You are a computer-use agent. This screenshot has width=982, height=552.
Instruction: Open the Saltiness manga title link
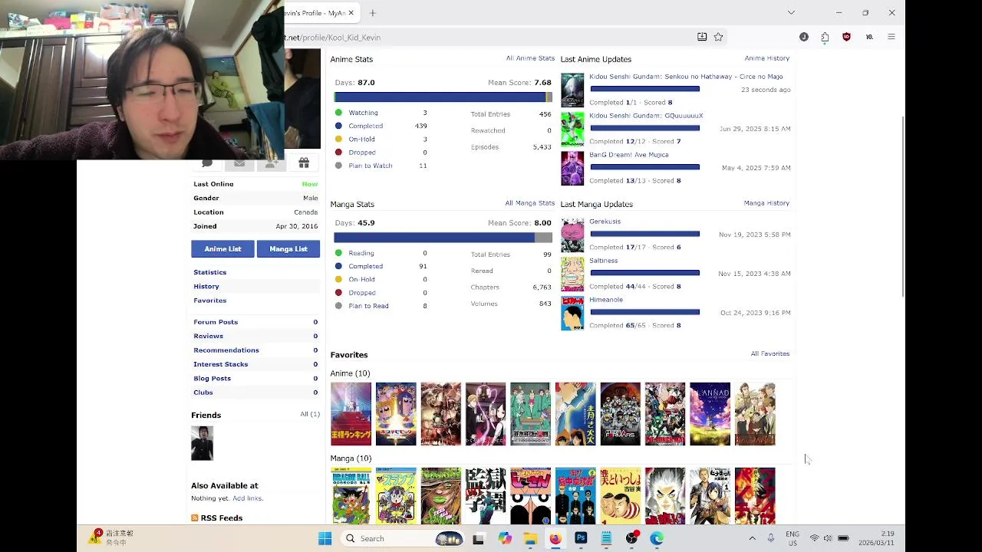coord(604,261)
